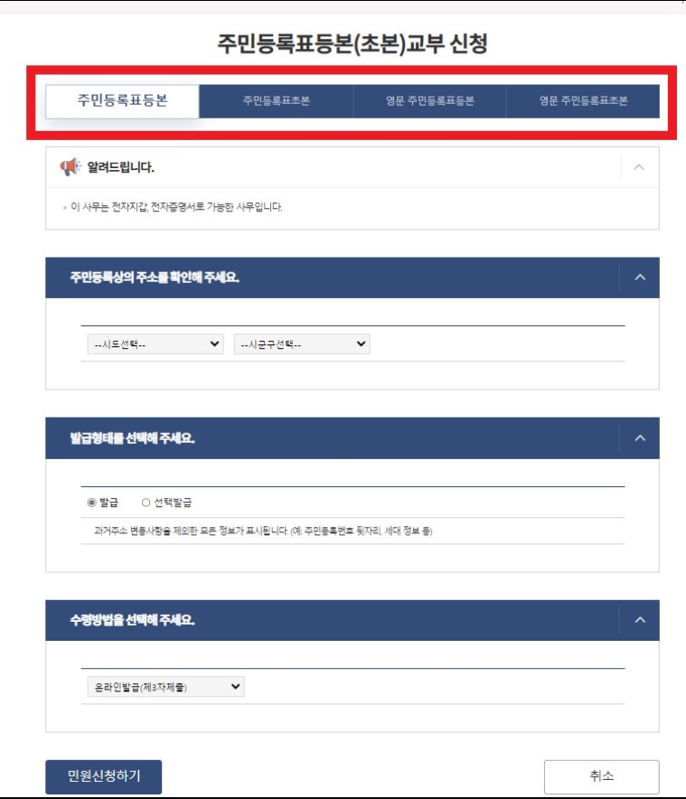Image resolution: width=686 pixels, height=799 pixels.
Task: Switch to the 영문 주민등록표초본 tab
Action: (583, 101)
